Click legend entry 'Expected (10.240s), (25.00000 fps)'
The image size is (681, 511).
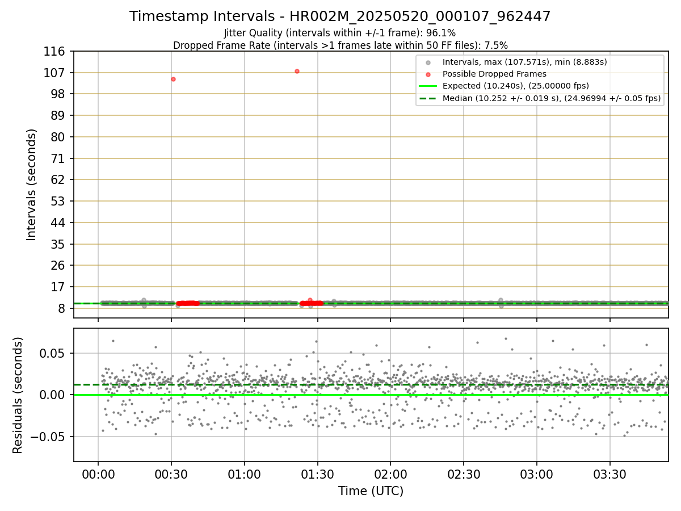pos(516,86)
